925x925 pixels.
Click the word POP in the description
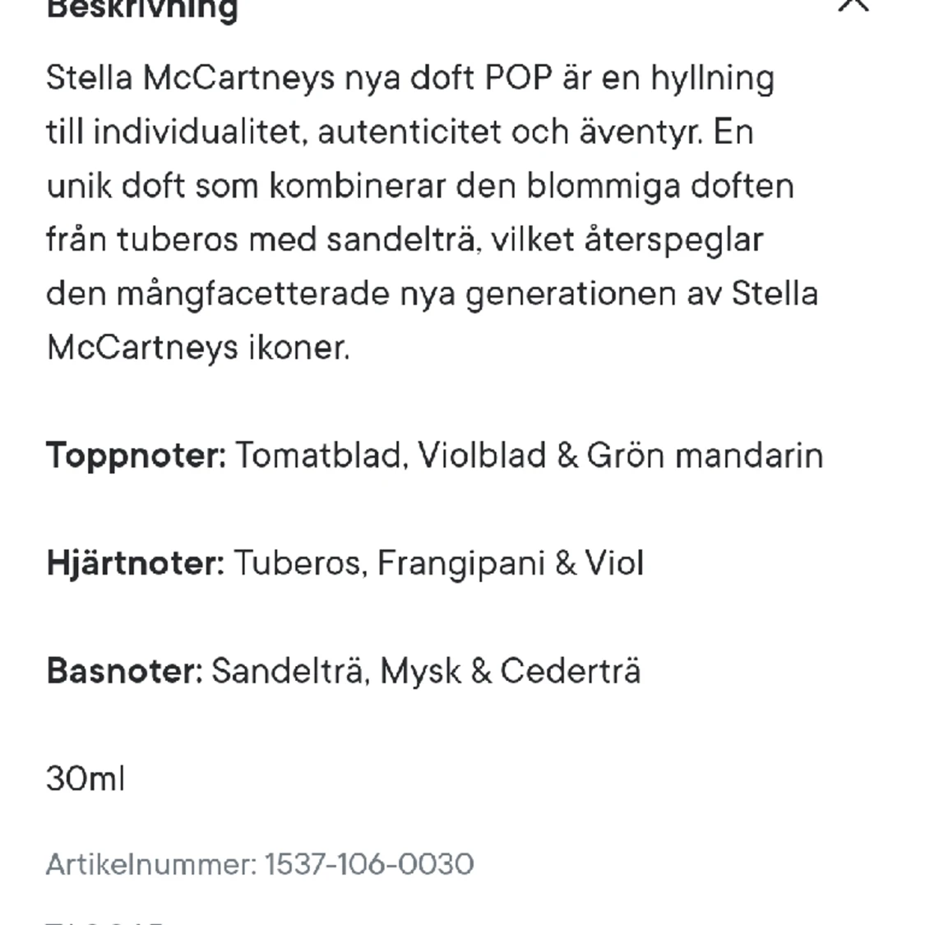[519, 78]
